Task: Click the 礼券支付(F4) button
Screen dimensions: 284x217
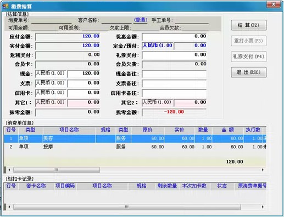Action: click(248, 57)
